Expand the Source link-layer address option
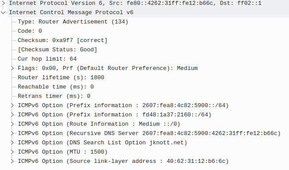Image resolution: width=289 pixels, height=170 pixels. 12,161
